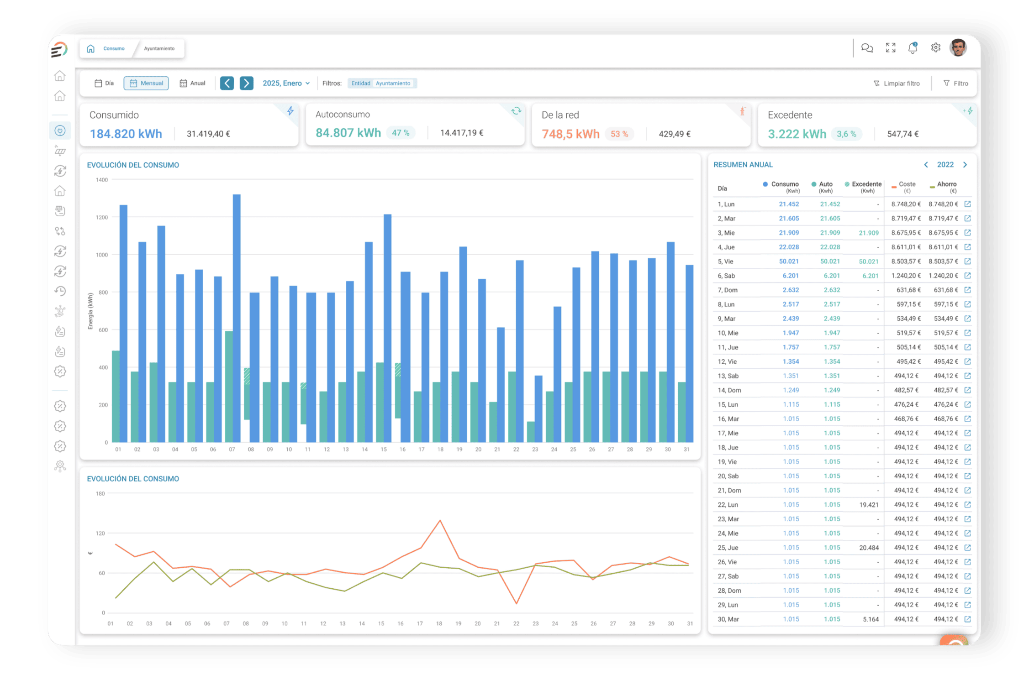This screenshot has height=680, width=1029.
Task: Open the chat messages icon
Action: point(867,47)
